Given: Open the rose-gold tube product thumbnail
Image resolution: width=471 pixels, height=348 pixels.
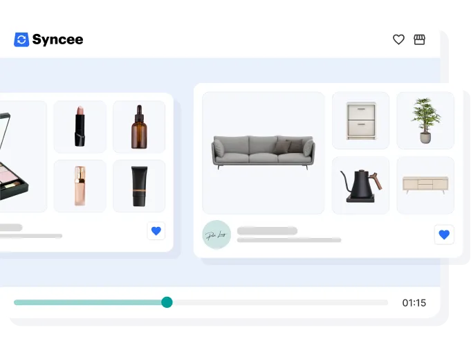Looking at the screenshot, I should click(x=80, y=186).
